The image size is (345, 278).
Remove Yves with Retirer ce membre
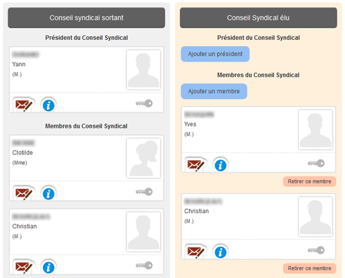click(309, 181)
